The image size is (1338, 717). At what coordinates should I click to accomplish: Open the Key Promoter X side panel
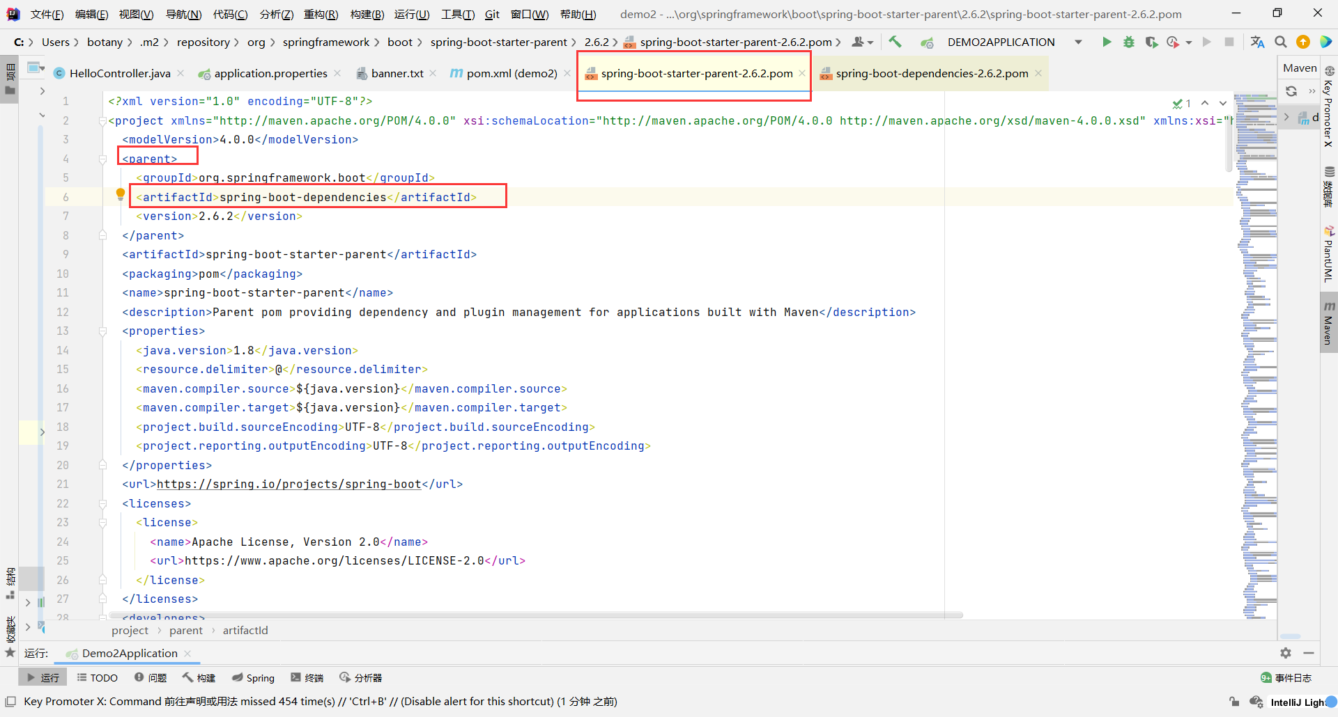[1329, 108]
